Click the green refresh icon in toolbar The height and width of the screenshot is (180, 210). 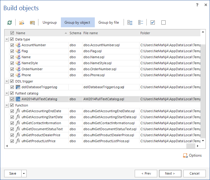coord(10,22)
